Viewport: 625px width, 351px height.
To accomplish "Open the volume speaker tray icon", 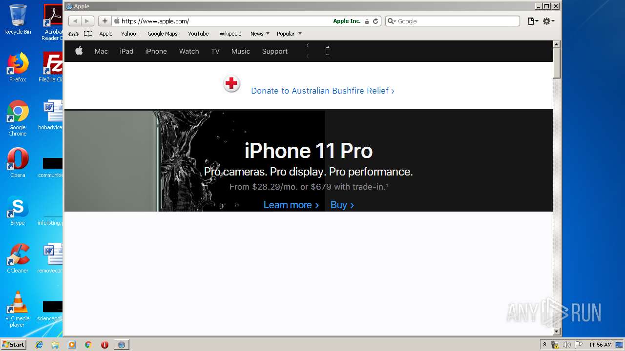I will tap(566, 345).
